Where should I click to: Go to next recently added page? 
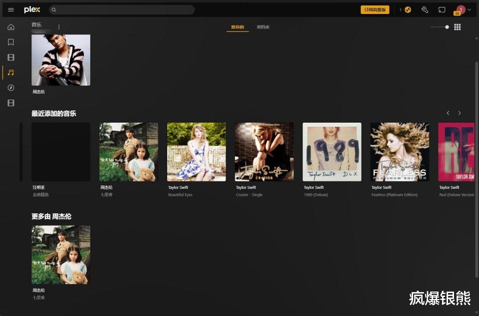460,113
